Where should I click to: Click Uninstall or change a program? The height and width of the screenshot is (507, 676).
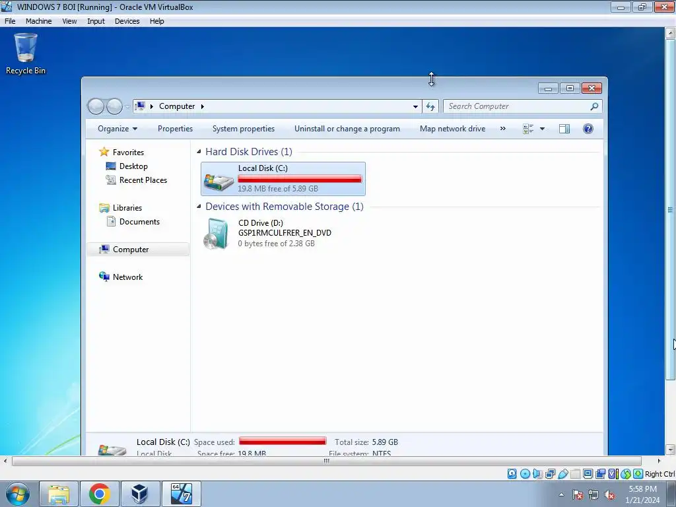tap(347, 129)
